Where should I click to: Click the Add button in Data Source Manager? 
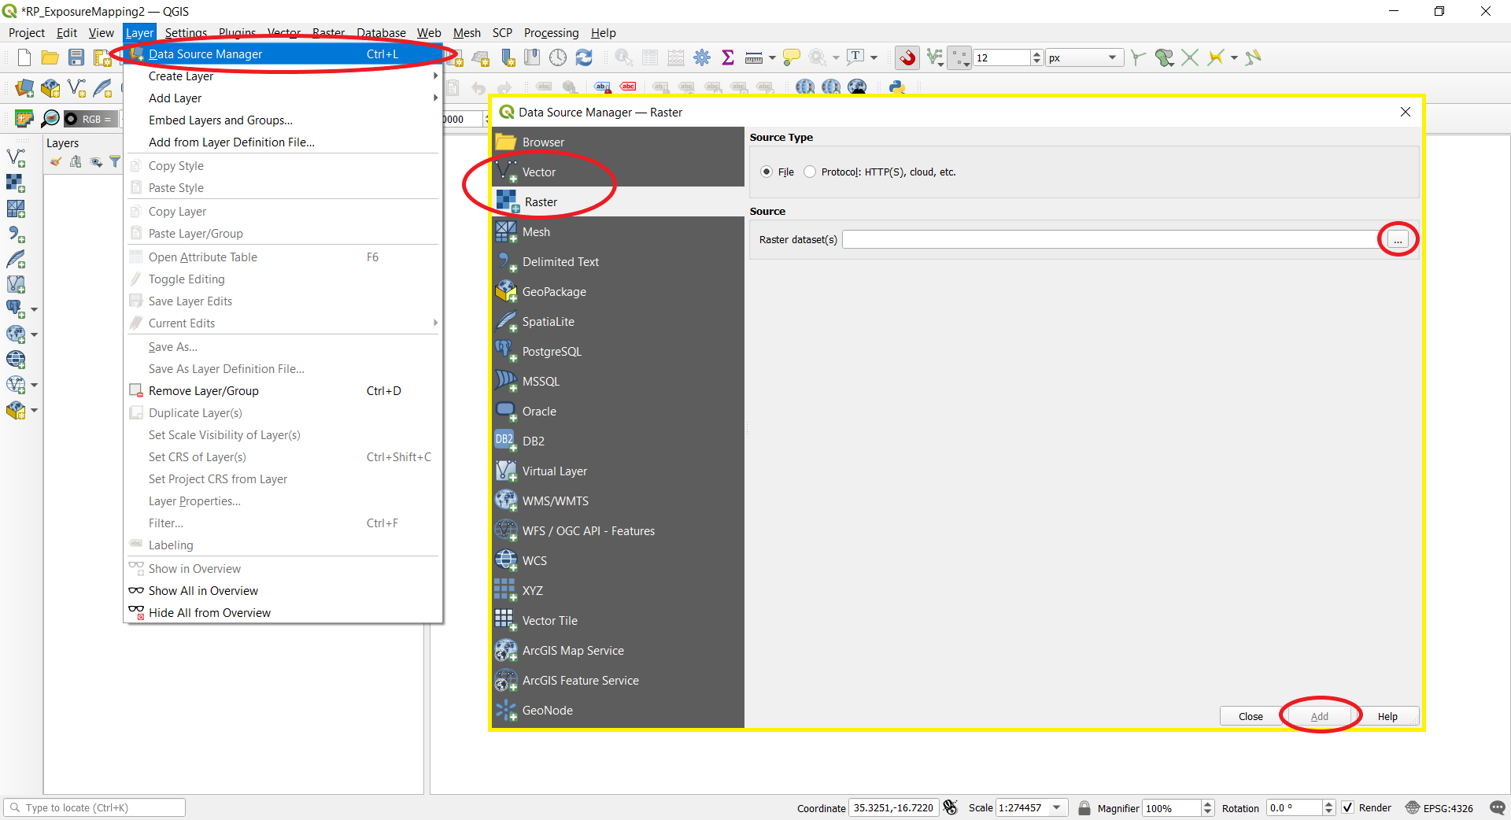[x=1318, y=716]
